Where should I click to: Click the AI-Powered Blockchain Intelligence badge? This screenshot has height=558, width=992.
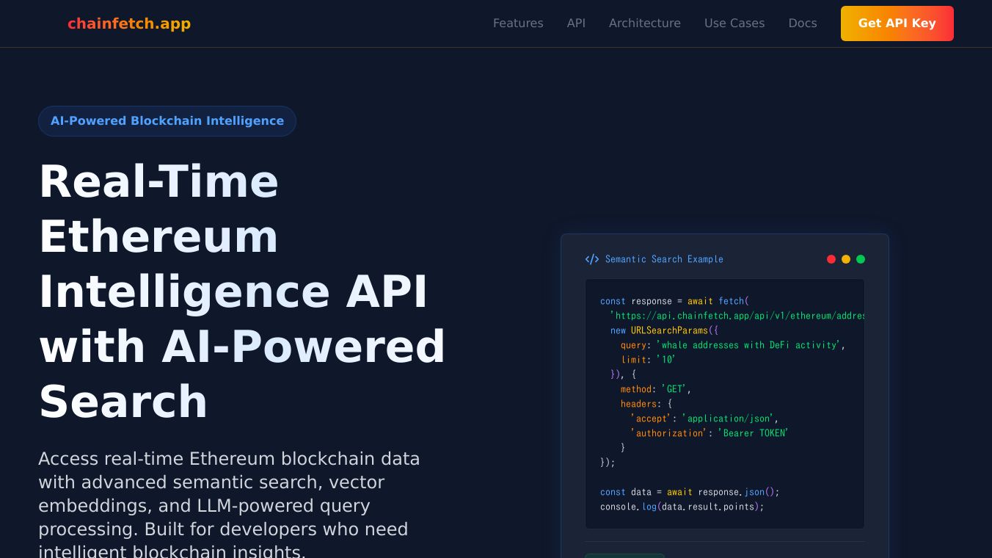[167, 121]
